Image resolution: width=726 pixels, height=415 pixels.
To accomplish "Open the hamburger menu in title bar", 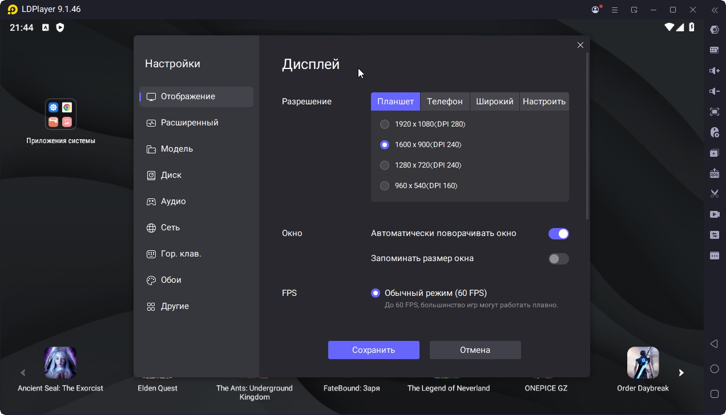I will click(x=615, y=10).
